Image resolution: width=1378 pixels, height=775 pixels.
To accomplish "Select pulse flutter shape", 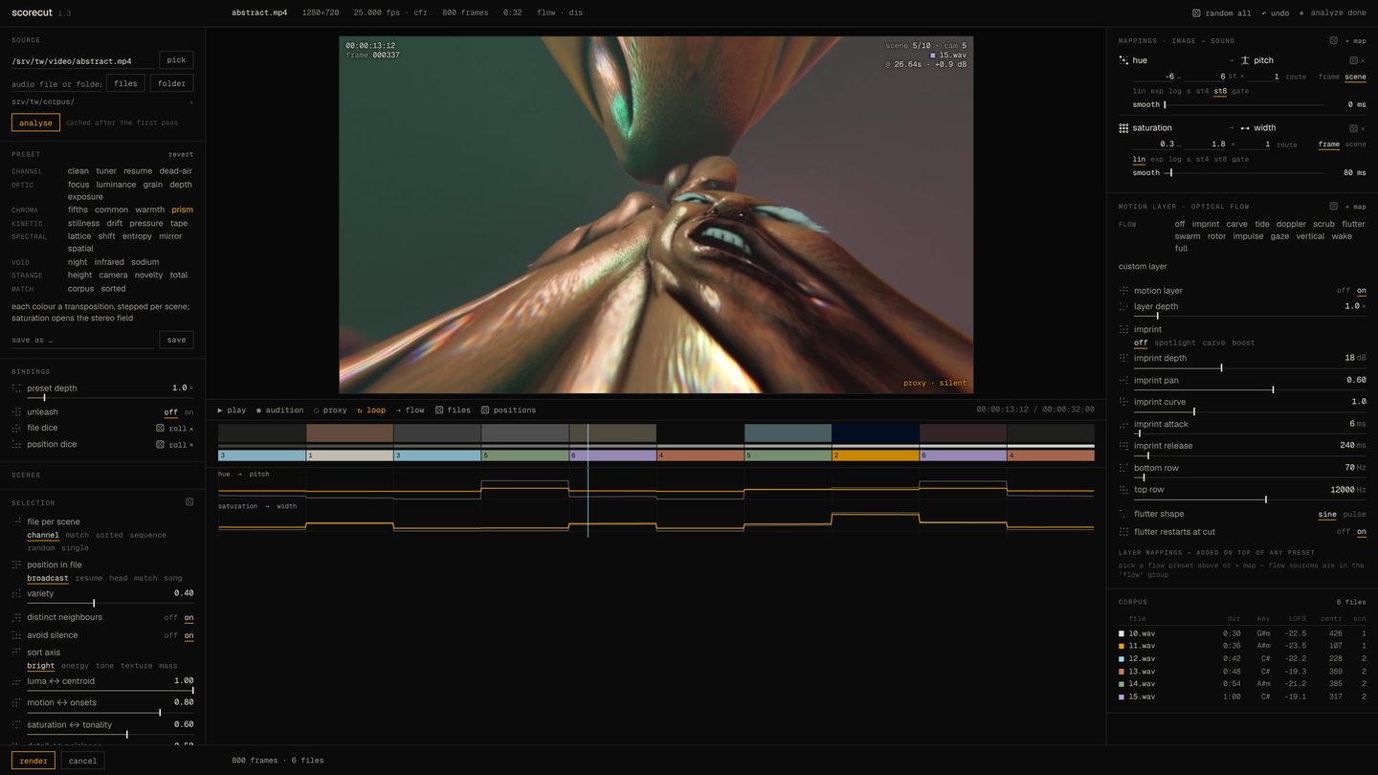I will pyautogui.click(x=1354, y=515).
